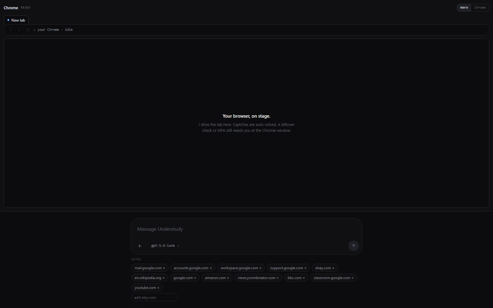The image size is (493, 308).
Task: Remove accounts.google.com site chip
Action: tap(211, 268)
